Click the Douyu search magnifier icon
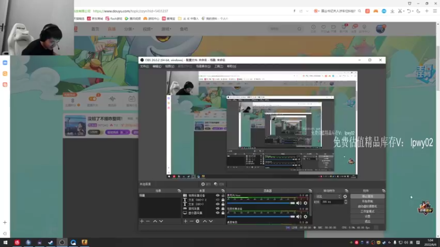 tap(299, 29)
